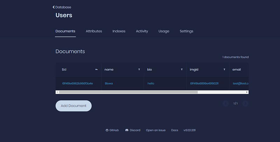The image size is (280, 142).
Task: Go to next page of documents
Action: tap(245, 103)
